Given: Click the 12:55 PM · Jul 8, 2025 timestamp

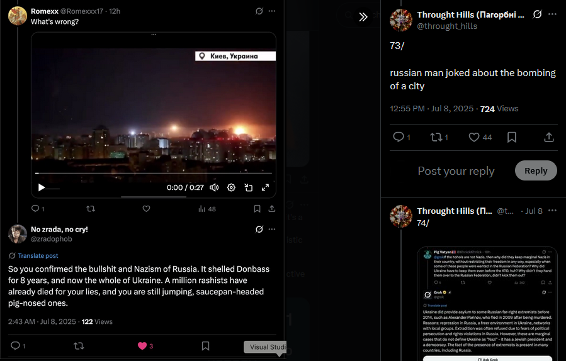Looking at the screenshot, I should click(x=432, y=109).
